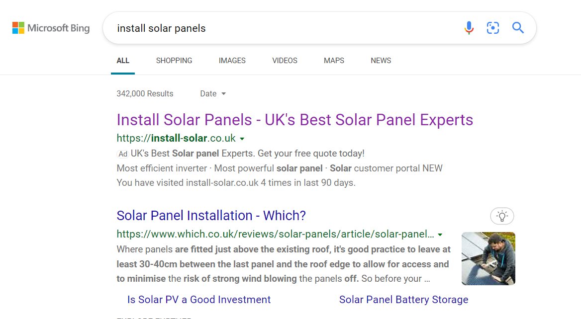
Task: Click the solar panel installer thumbnail
Action: [488, 258]
